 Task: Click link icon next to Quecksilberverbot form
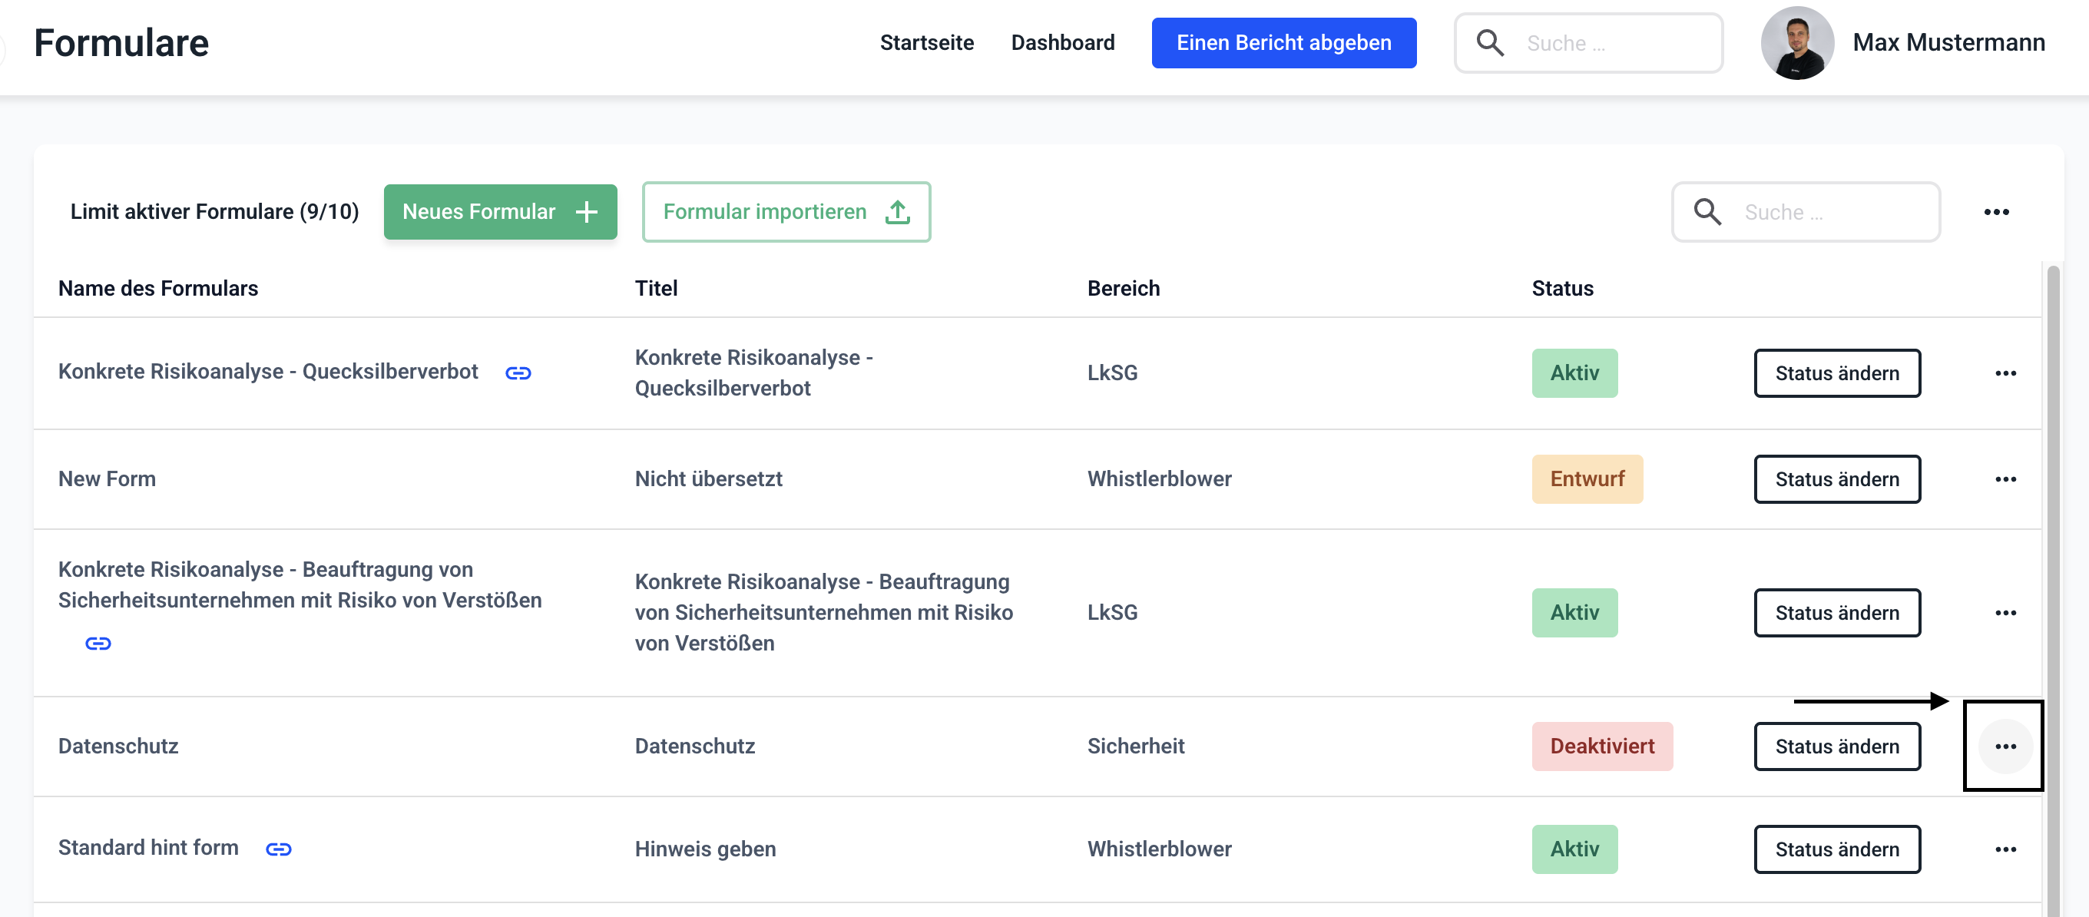coord(518,373)
